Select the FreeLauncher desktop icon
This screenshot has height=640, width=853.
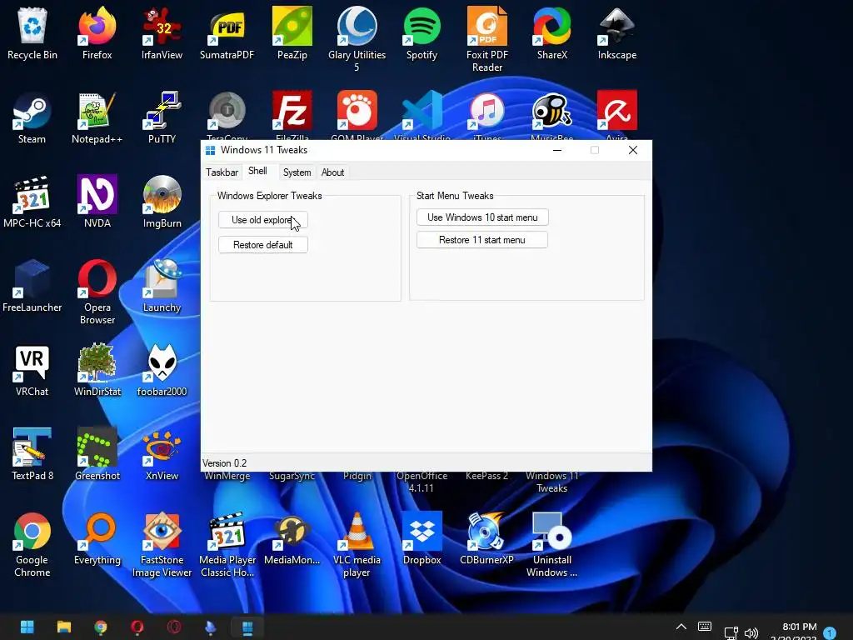tap(32, 287)
